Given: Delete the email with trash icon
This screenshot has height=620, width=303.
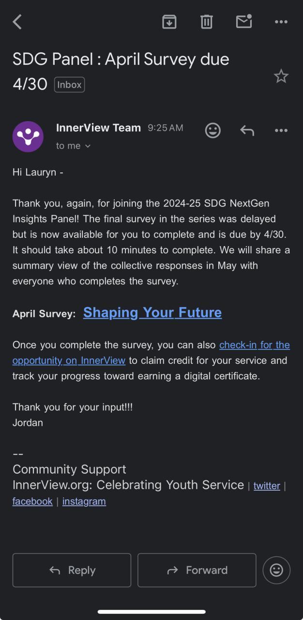Looking at the screenshot, I should [x=207, y=22].
